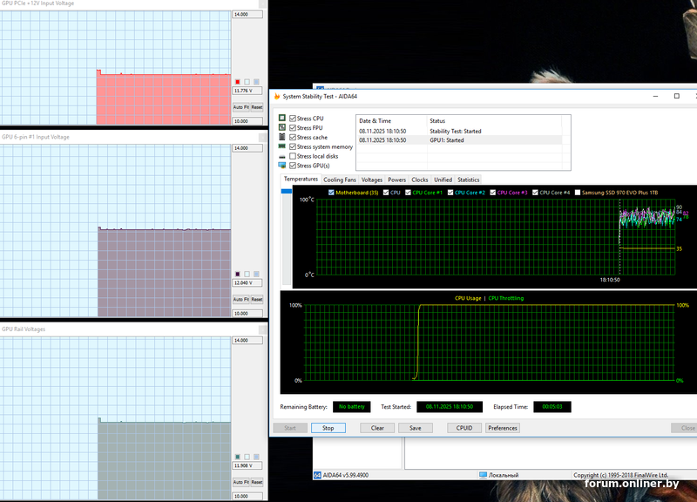This screenshot has height=502, width=697.
Task: Click the CPU chip icon beside Stress CPU
Action: (x=281, y=118)
